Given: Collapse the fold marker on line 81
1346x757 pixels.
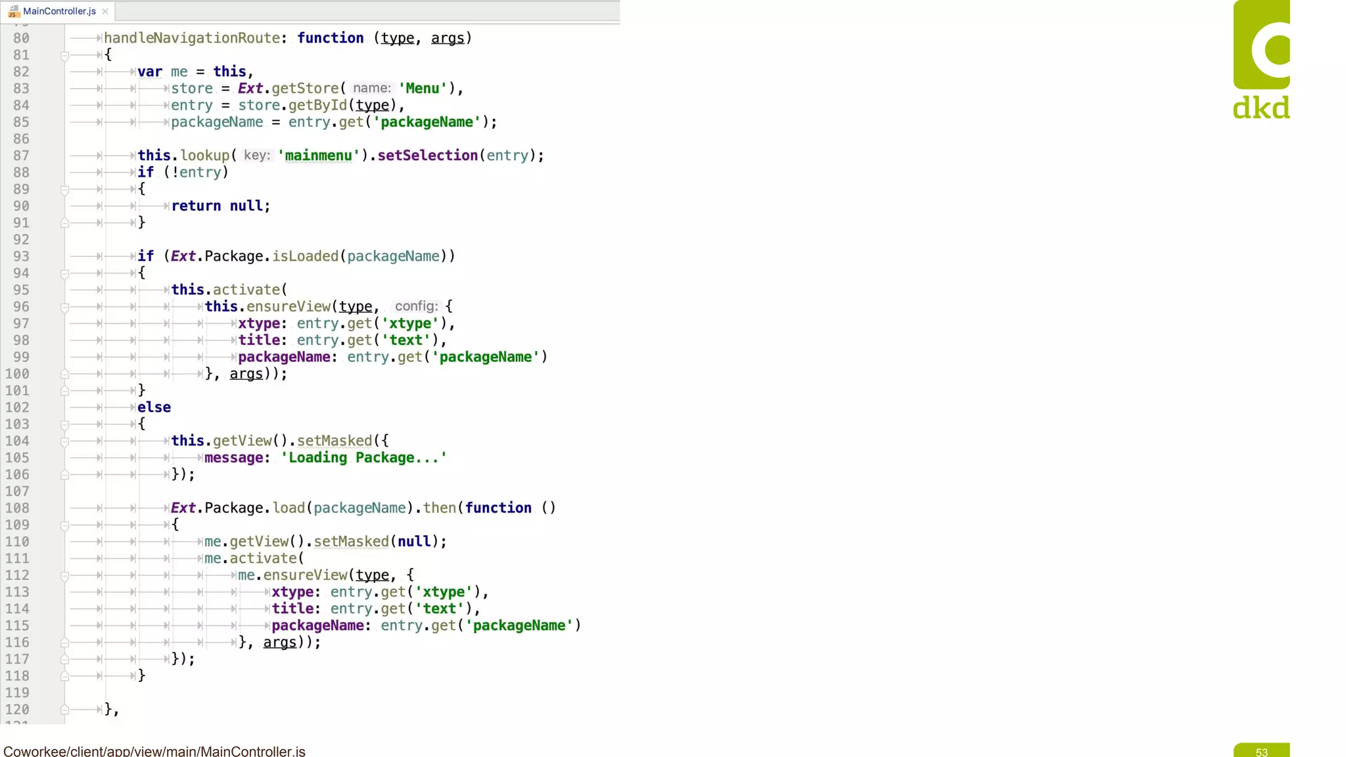Looking at the screenshot, I should tap(64, 56).
